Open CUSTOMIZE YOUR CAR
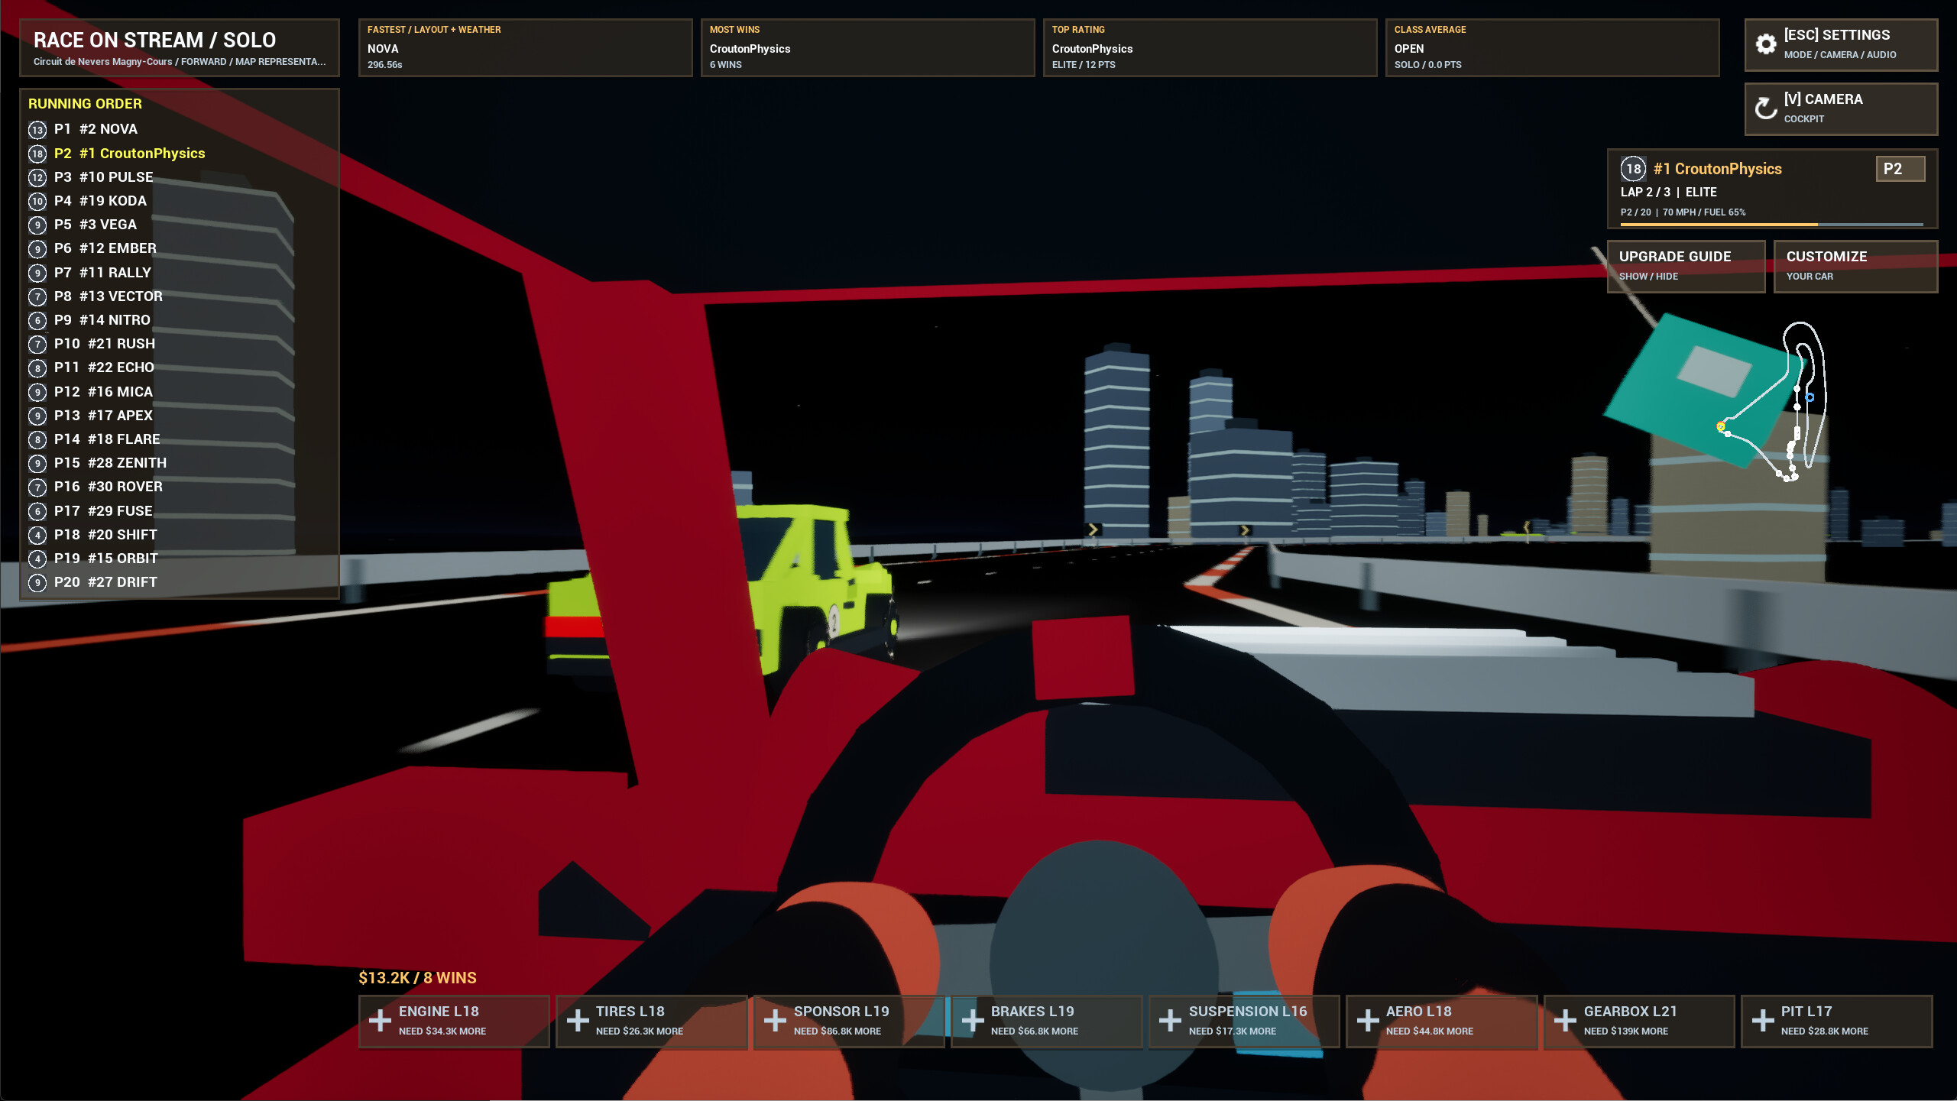1957x1101 pixels. [1855, 266]
